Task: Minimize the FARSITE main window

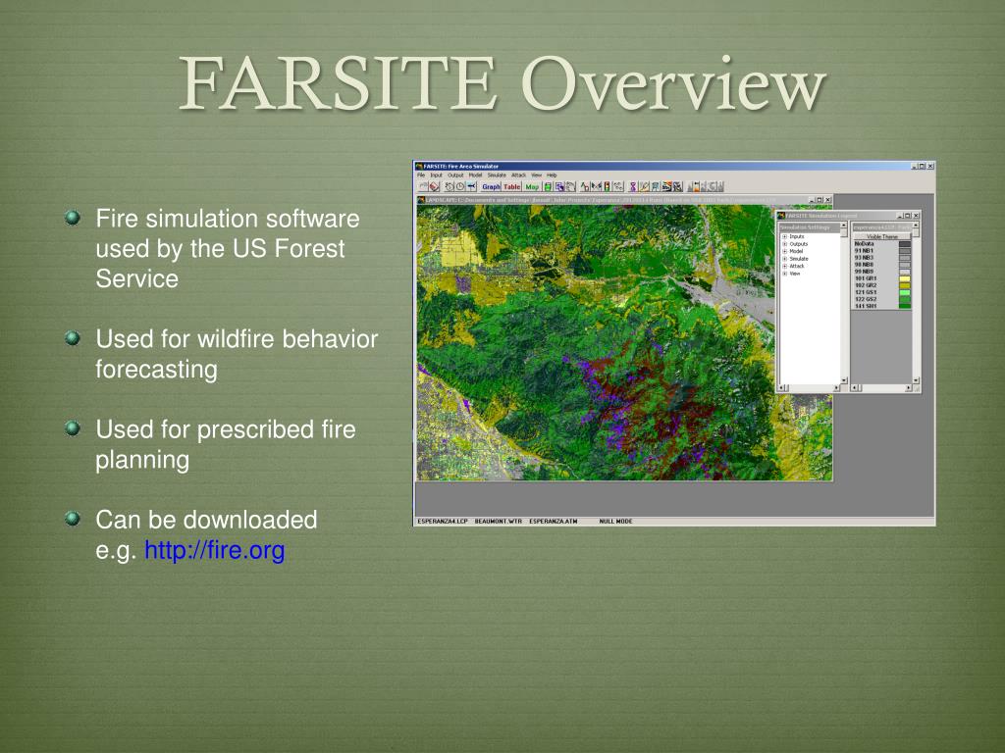Action: tap(915, 166)
